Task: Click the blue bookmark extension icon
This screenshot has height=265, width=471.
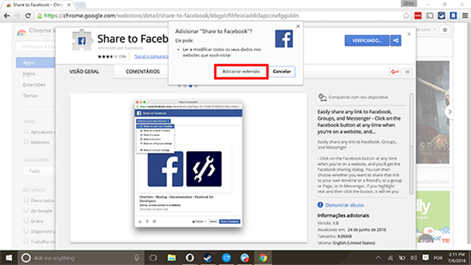Action: pyautogui.click(x=453, y=16)
